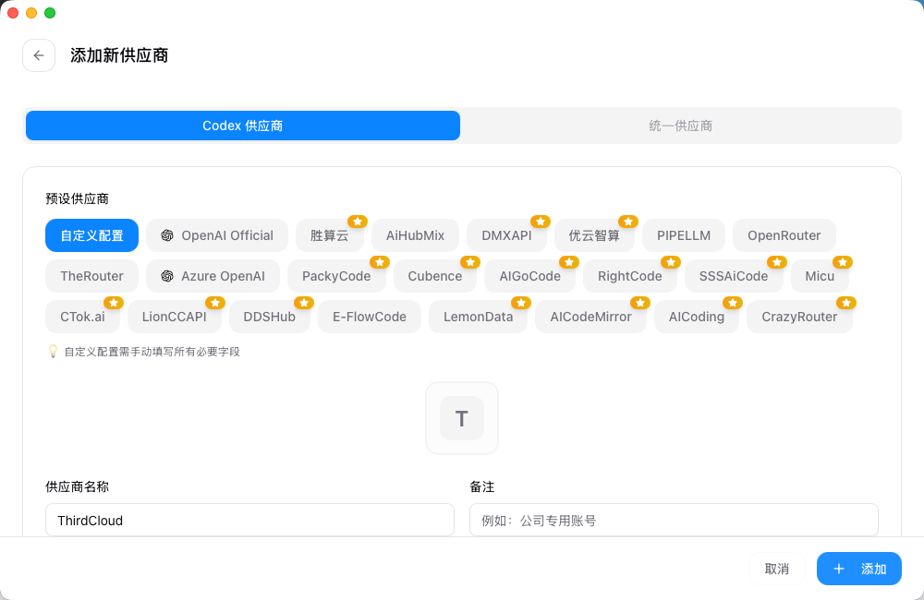Viewport: 924px width, 600px height.
Task: Click the star badge on DMXAPI
Action: pyautogui.click(x=541, y=222)
